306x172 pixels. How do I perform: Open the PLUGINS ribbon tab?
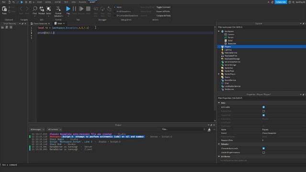(x=82, y=2)
